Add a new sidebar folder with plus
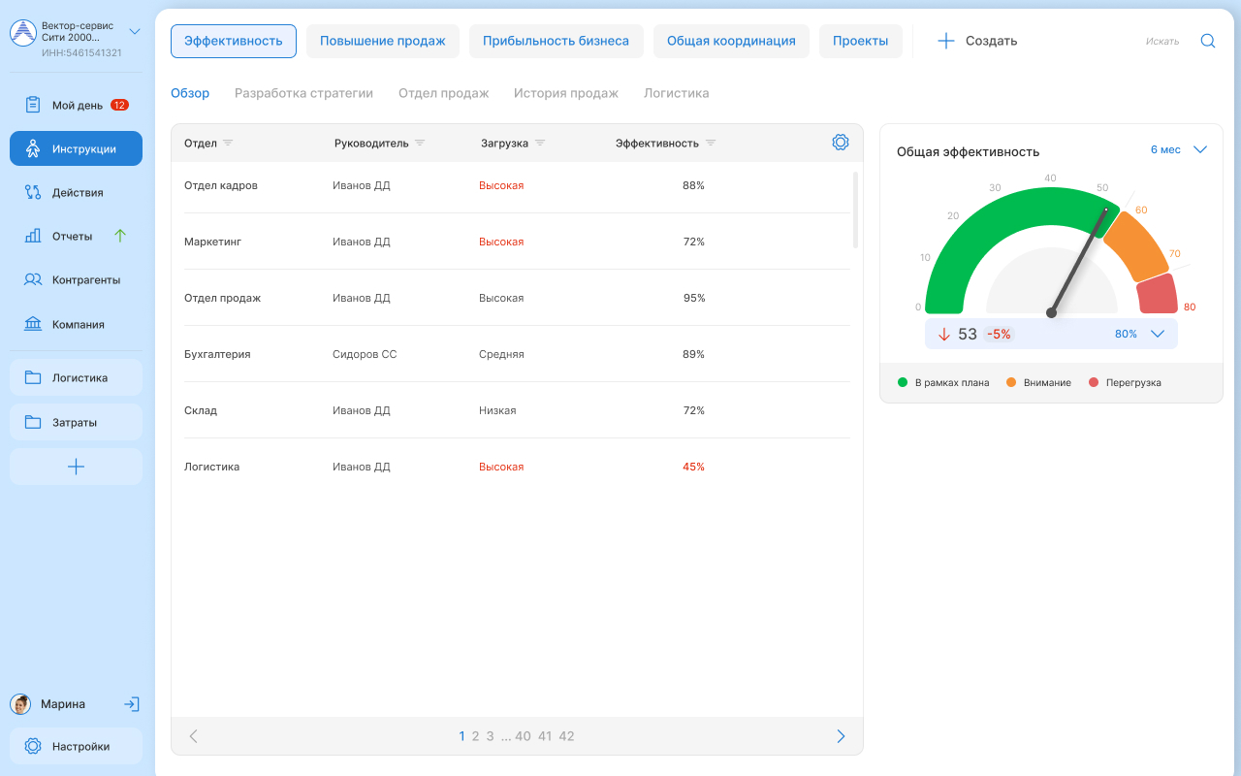Viewport: 1241px width, 776px height. pos(76,467)
